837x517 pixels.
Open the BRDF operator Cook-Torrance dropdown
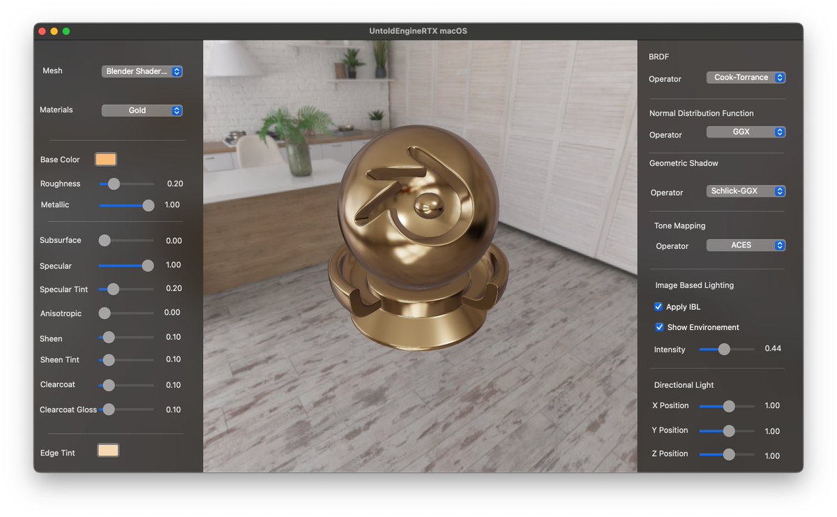pyautogui.click(x=746, y=77)
